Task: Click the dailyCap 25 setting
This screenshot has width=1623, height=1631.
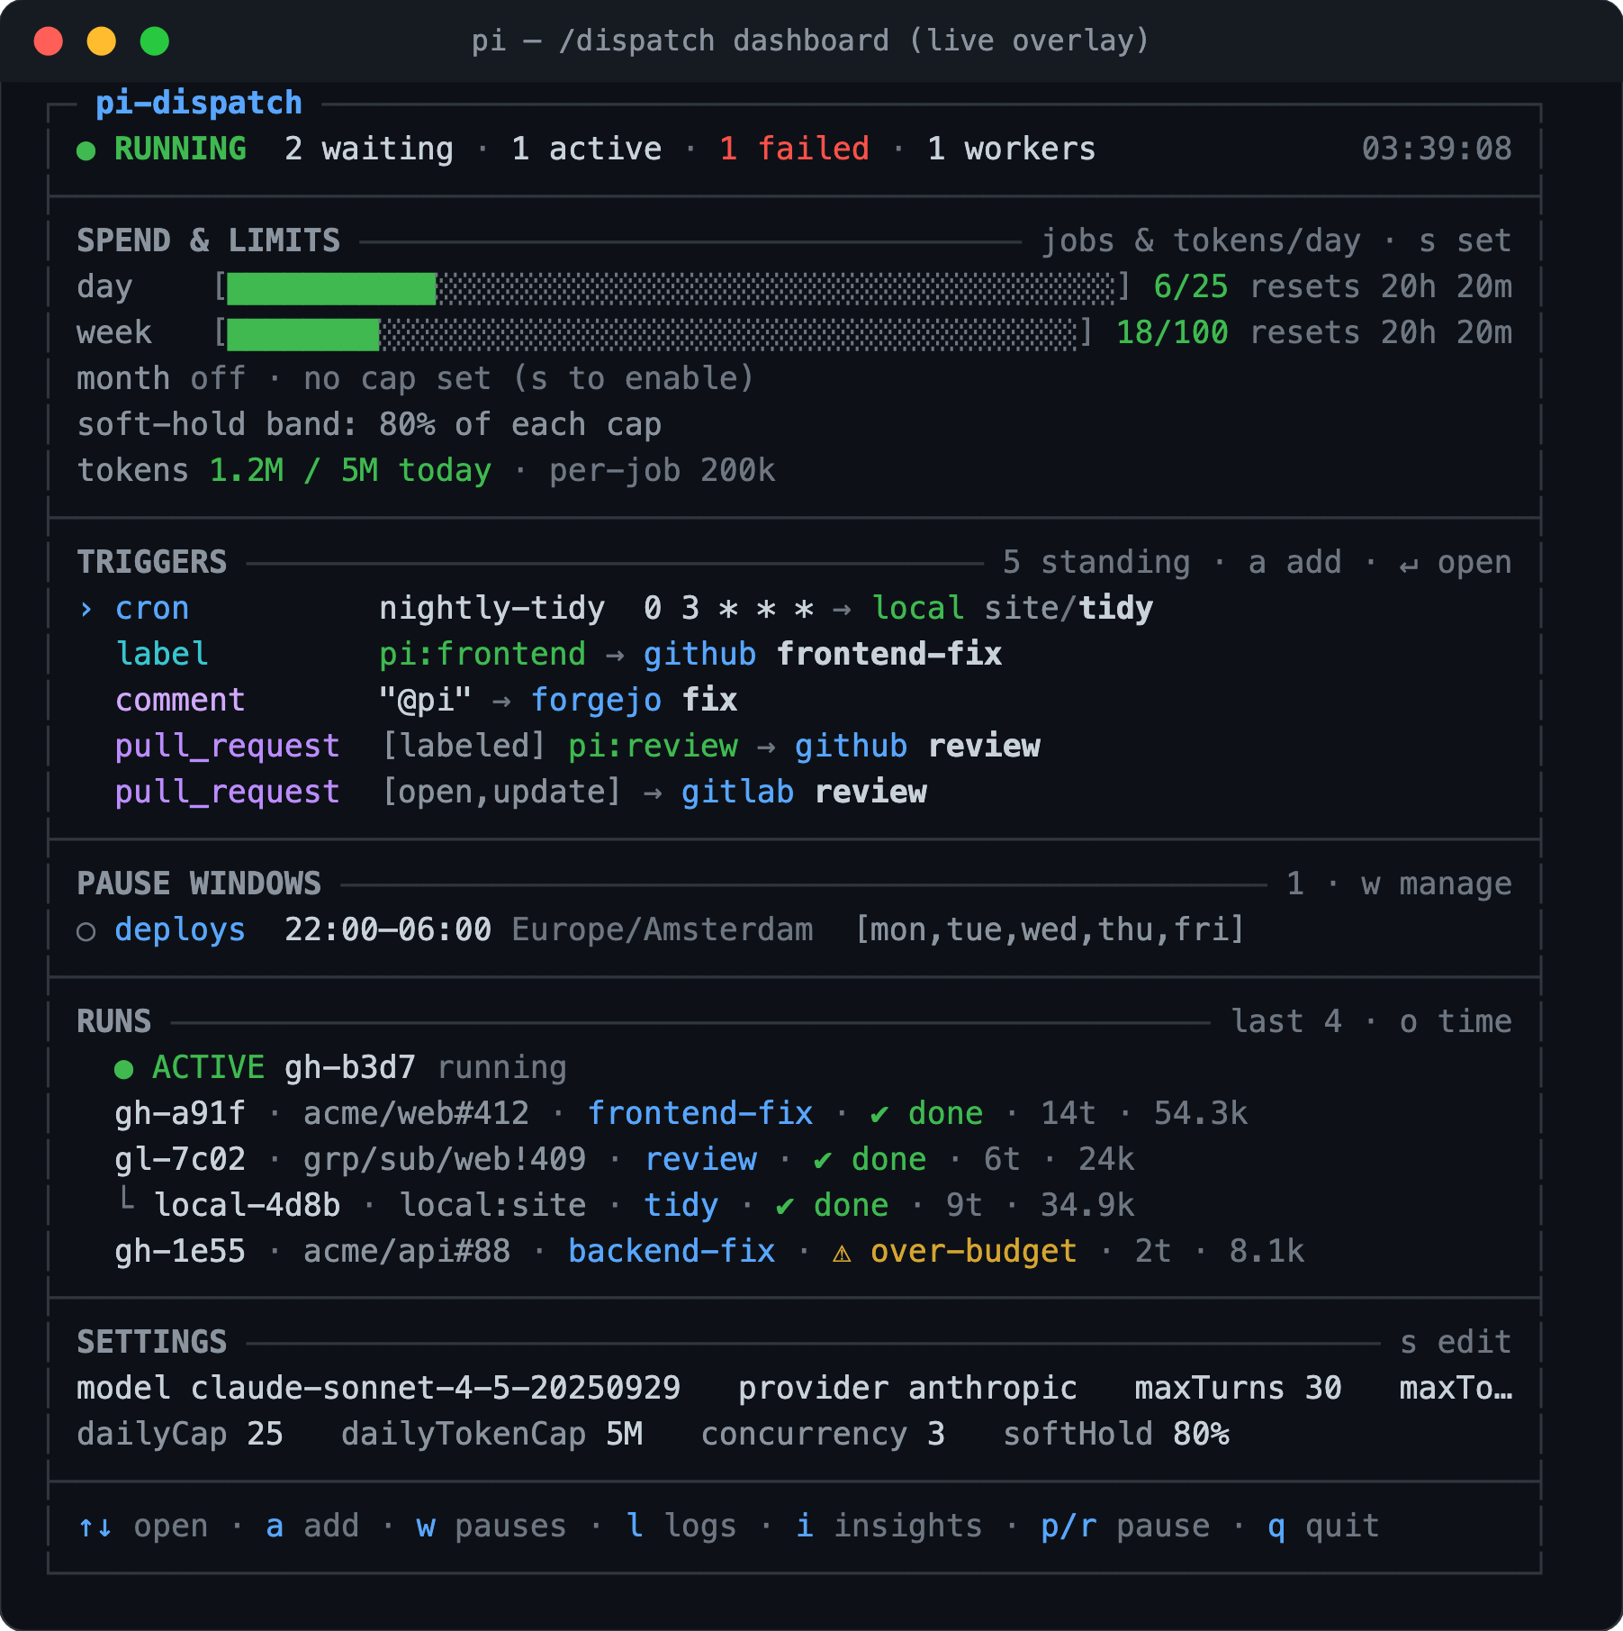Action: click(180, 1434)
